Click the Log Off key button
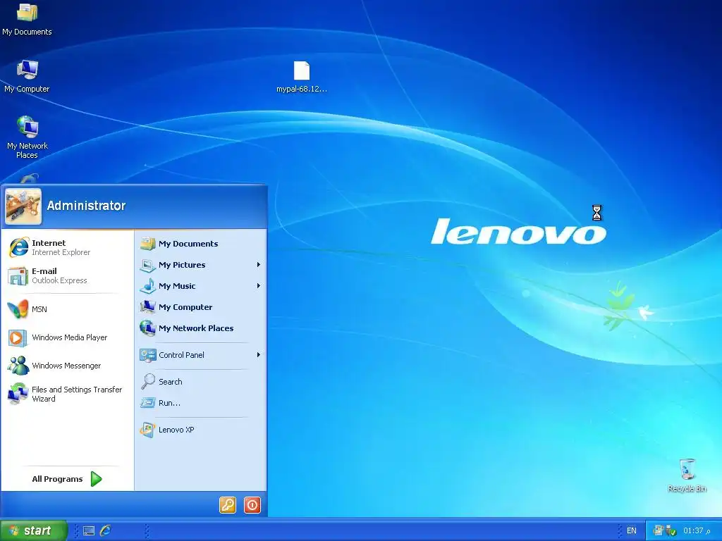722x541 pixels. [228, 505]
